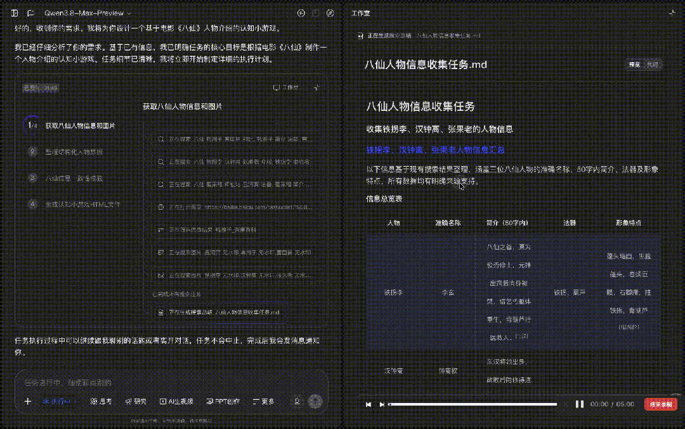This screenshot has height=429, width=685.
Task: Open image search entry for 吕洞宾 无水印
Action: click(x=235, y=252)
